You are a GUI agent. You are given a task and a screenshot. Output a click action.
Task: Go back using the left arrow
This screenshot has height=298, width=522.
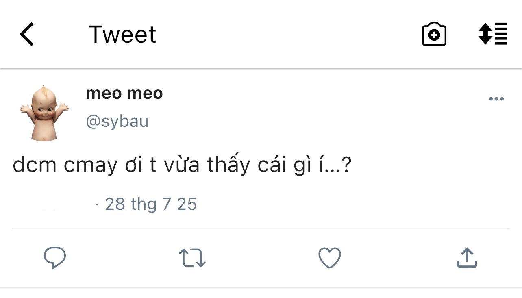pyautogui.click(x=27, y=34)
